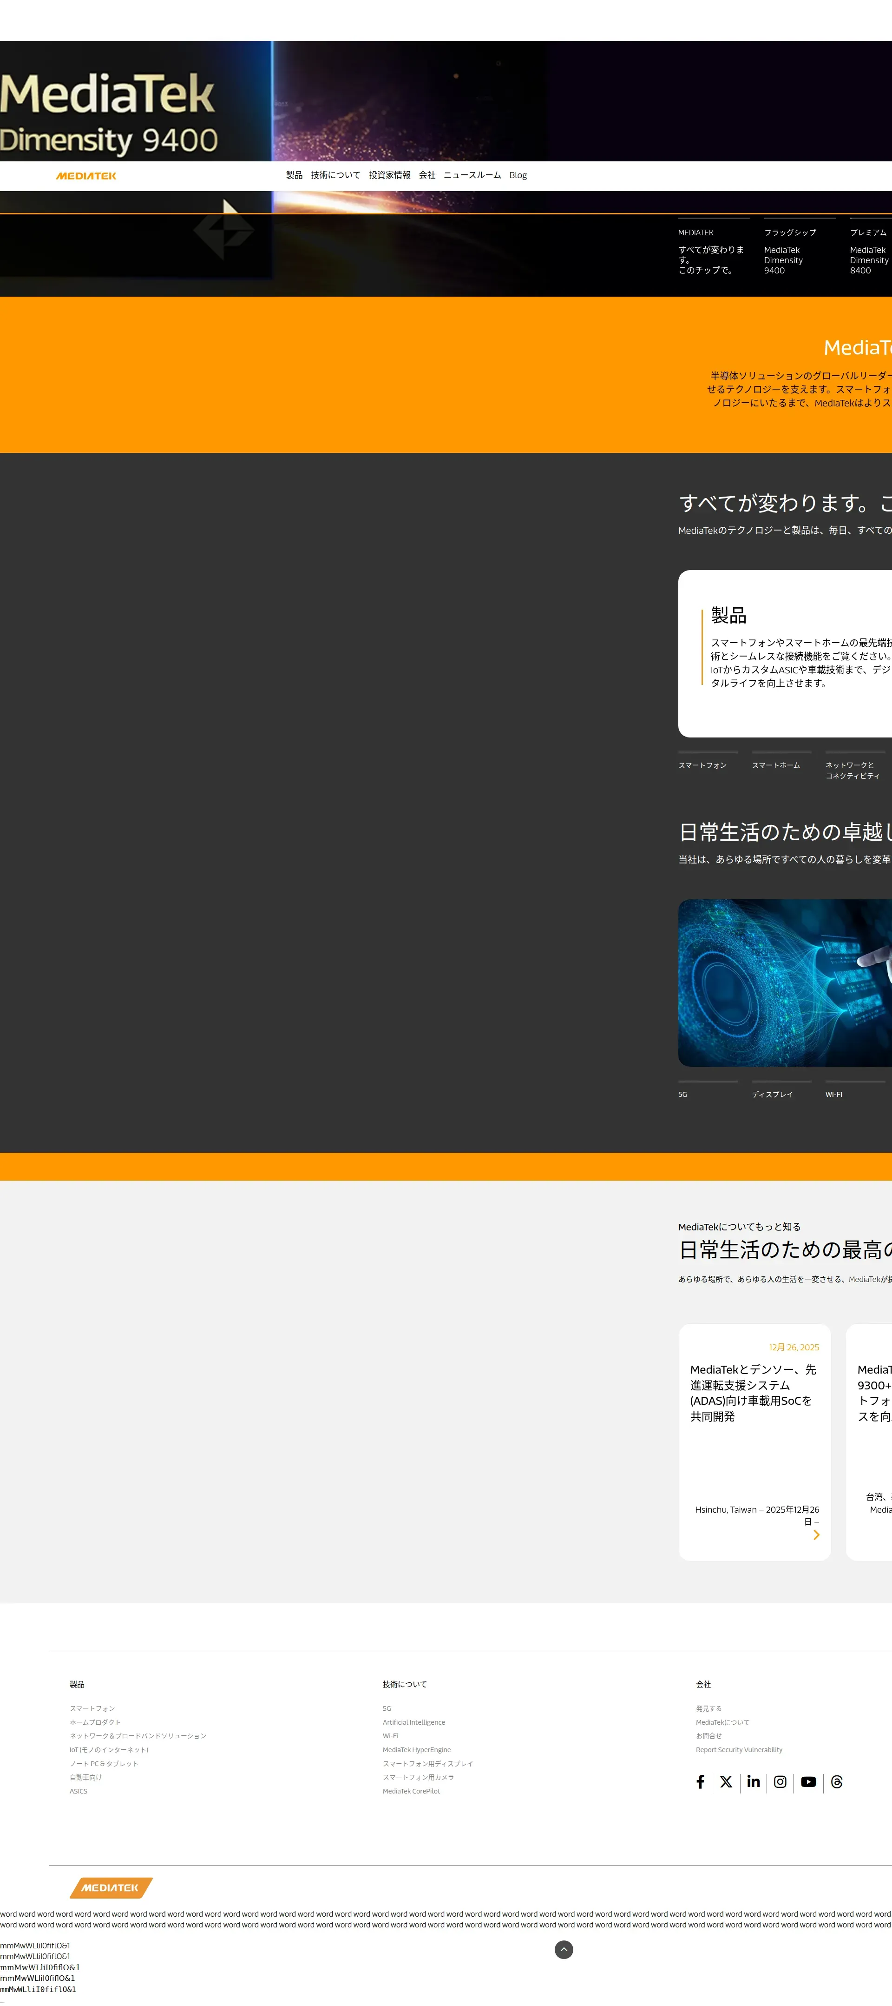Viewport: 892px width, 2006px height.
Task: Click the MediaTek HyperEngine footer link
Action: point(416,1750)
